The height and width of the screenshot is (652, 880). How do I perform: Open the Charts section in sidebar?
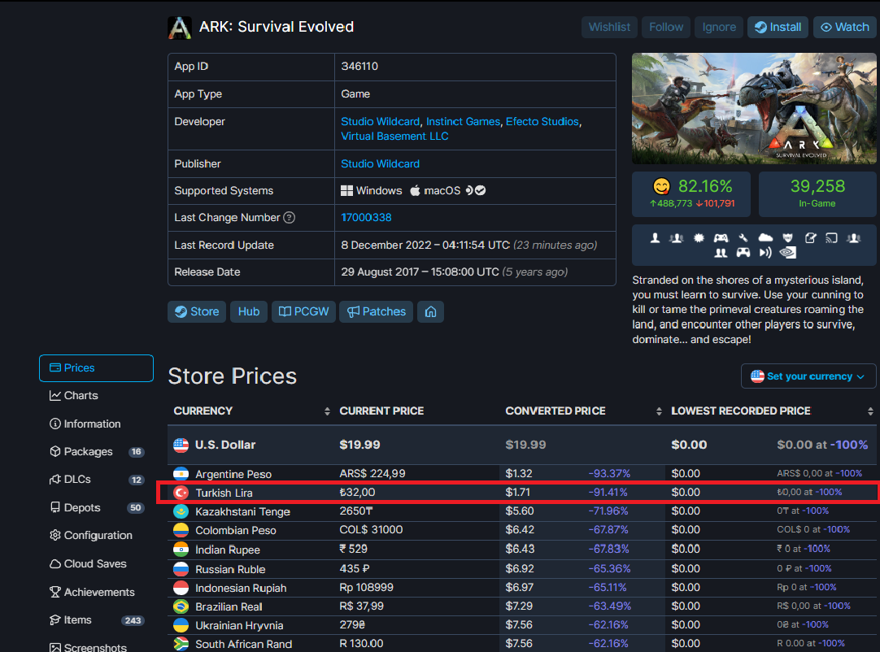pos(81,396)
